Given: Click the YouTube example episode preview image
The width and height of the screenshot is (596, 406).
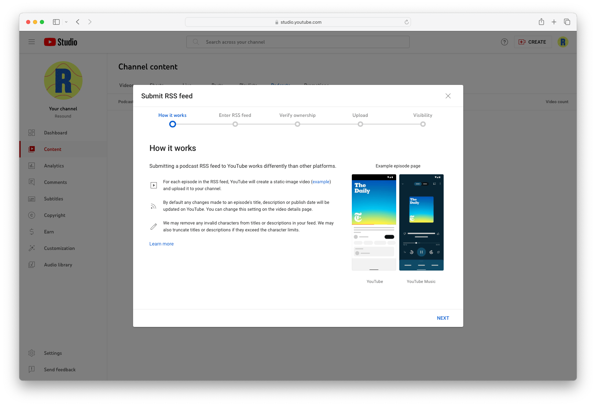Looking at the screenshot, I should [x=374, y=222].
